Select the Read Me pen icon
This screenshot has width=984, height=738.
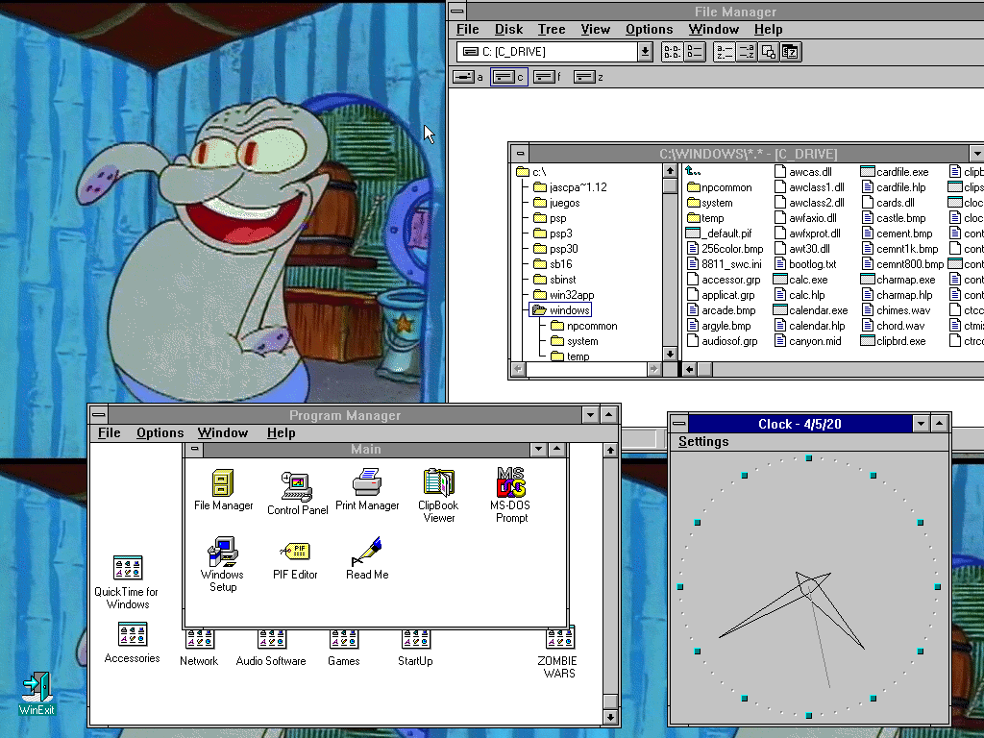point(366,553)
